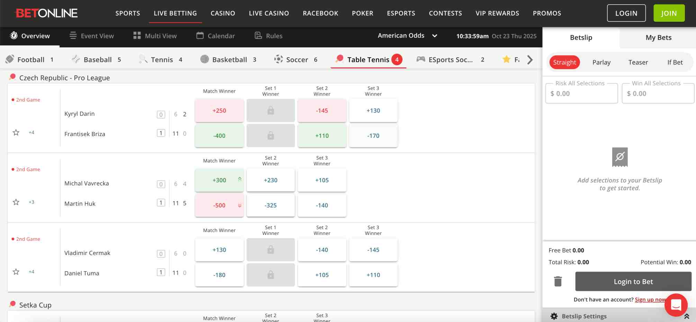Star the Vladimir Cermak match
696x322 pixels.
[x=16, y=272]
